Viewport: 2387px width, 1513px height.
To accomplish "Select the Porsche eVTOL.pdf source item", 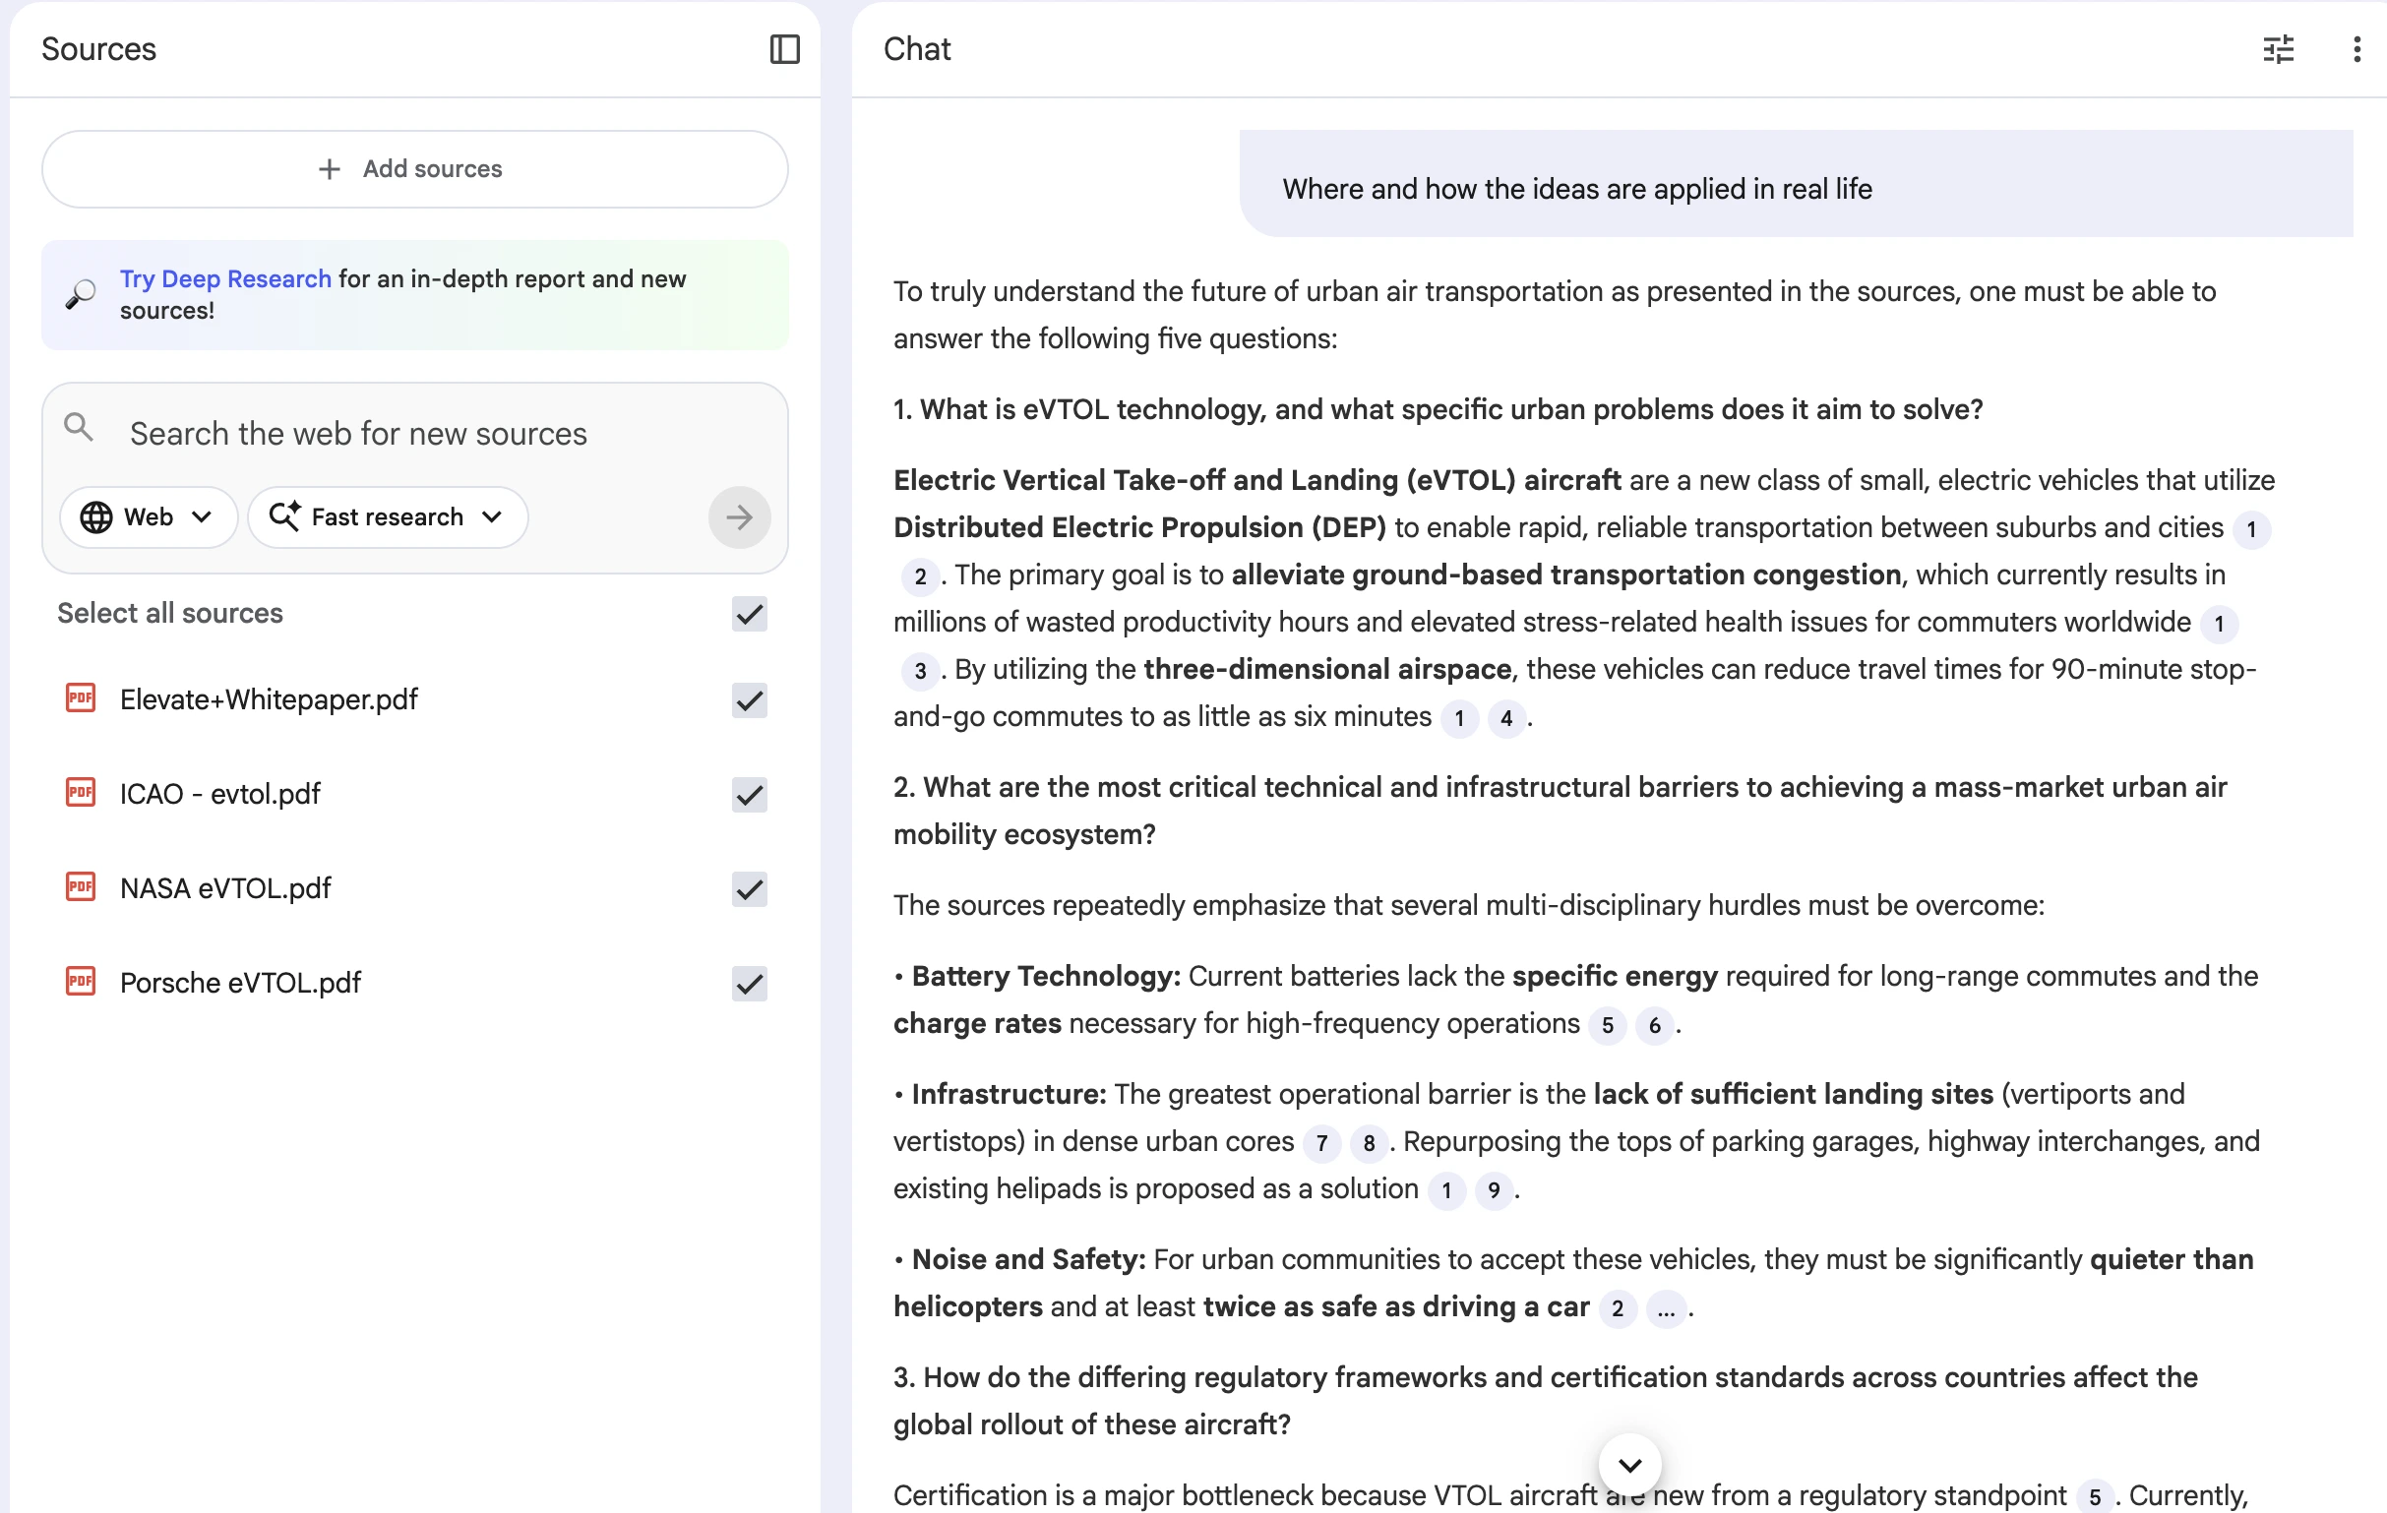I will click(240, 983).
